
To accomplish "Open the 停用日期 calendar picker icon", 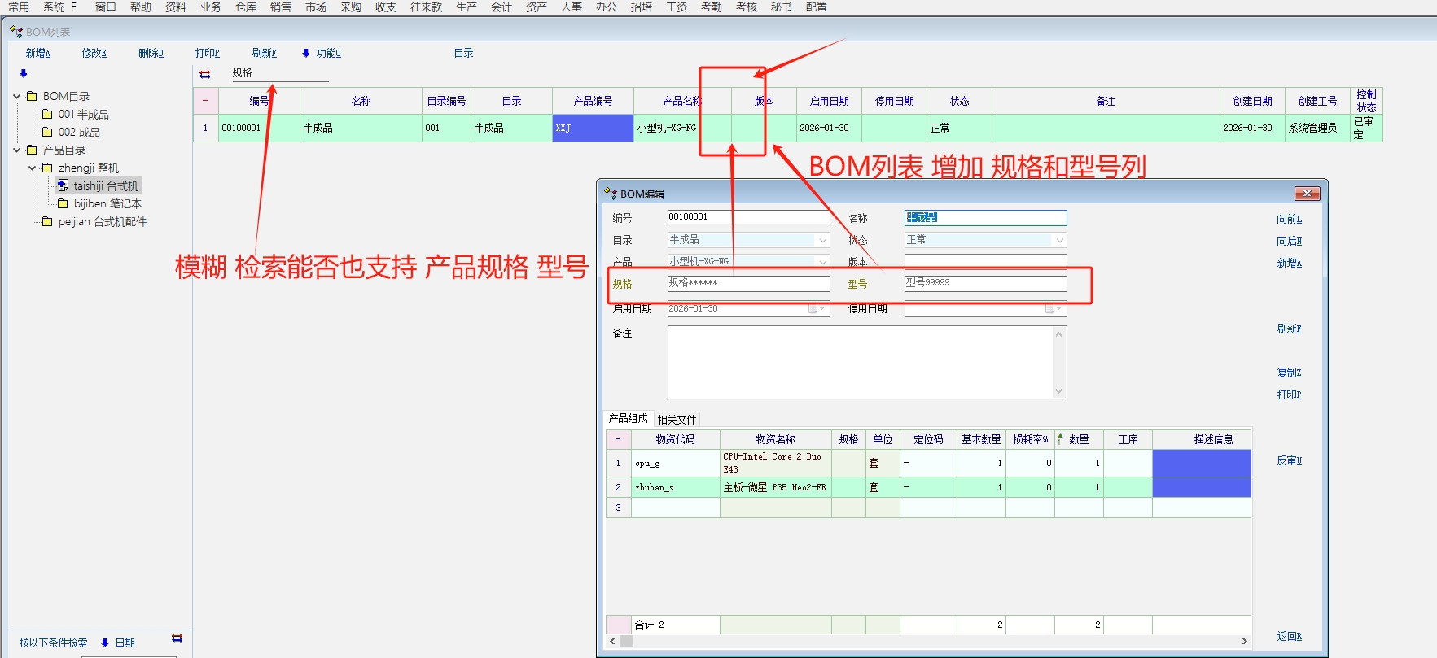I will pyautogui.click(x=1049, y=309).
